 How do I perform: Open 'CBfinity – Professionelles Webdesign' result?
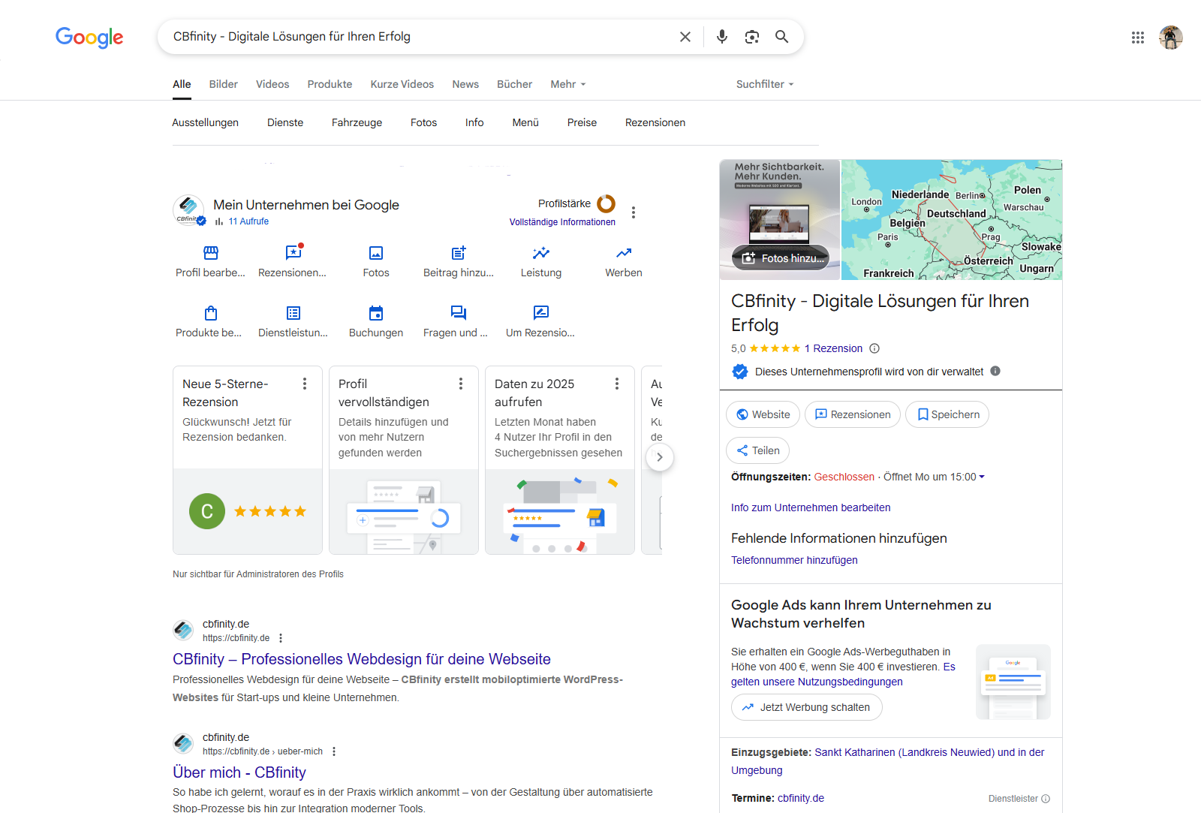(362, 659)
